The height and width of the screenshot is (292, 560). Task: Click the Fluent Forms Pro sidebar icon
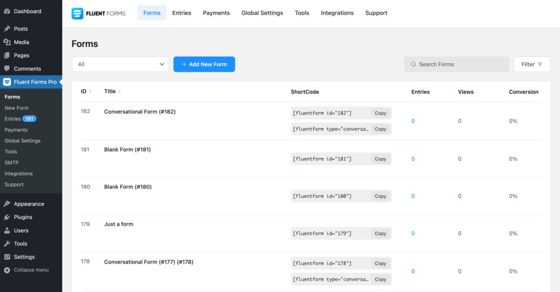[7, 82]
